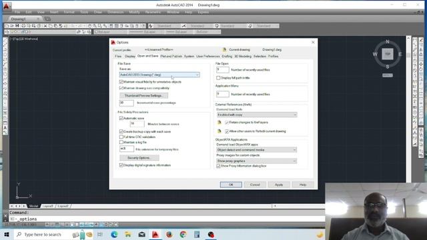Click the N direction on the ViewCube compass
This screenshot has height=240, width=427.
388,41
